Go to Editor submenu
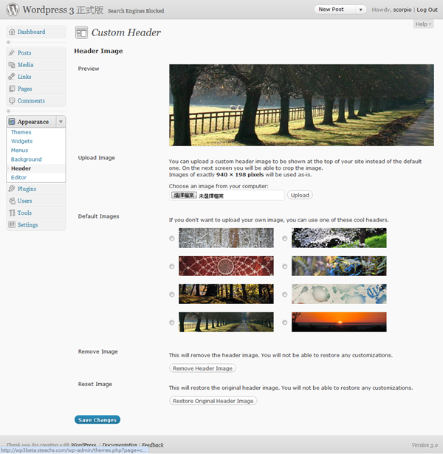Screen dimensions: 443x454 [x=18, y=177]
